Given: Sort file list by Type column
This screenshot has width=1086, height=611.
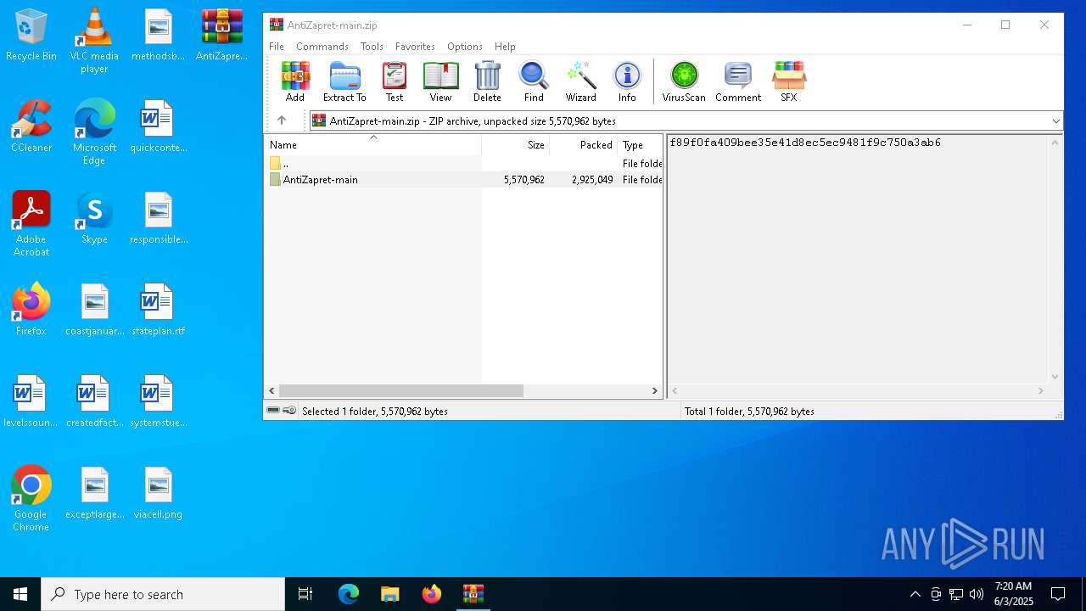Looking at the screenshot, I should point(640,145).
